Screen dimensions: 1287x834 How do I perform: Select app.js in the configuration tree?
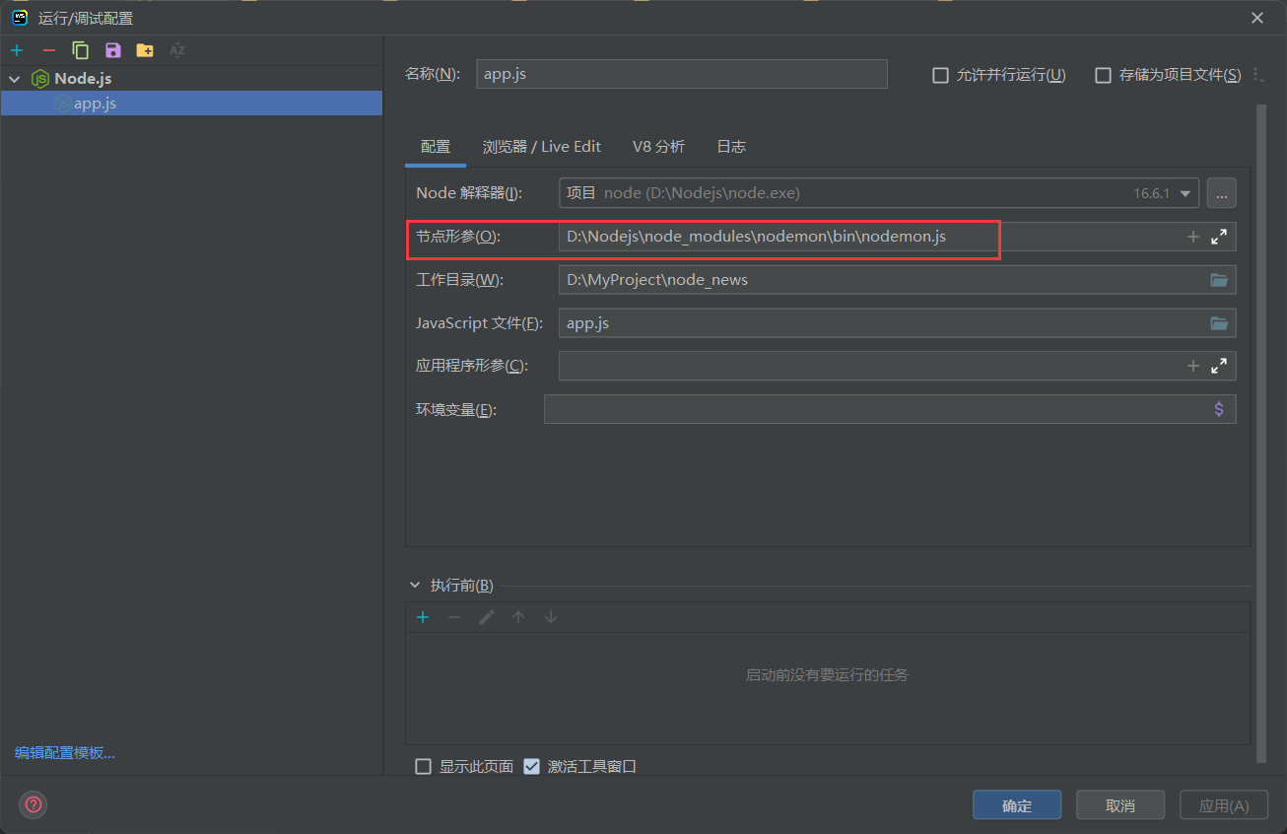(191, 103)
